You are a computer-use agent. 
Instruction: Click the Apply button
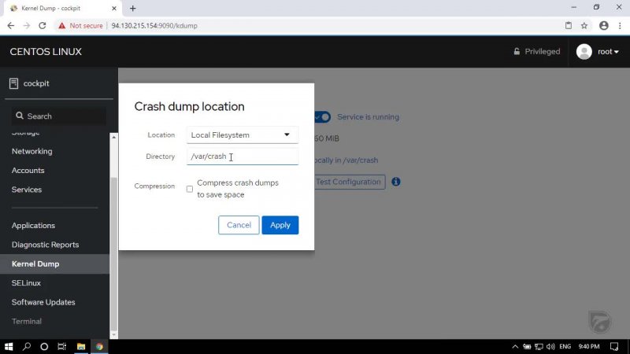280,225
